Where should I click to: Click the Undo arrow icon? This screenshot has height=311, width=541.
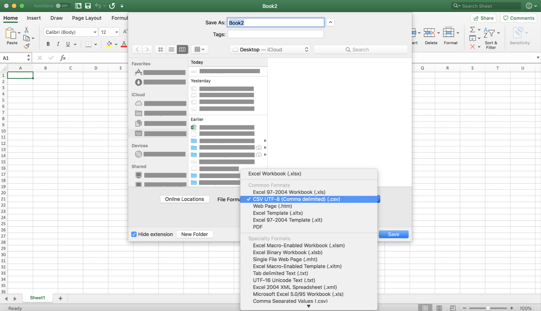98,6
